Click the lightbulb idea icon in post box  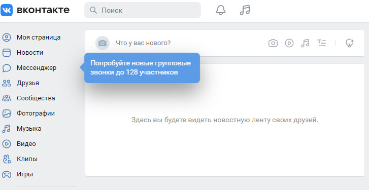[x=350, y=43]
